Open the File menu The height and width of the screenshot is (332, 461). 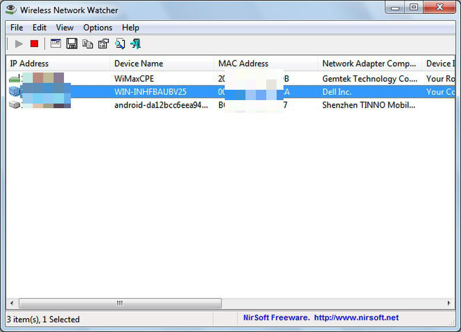coord(16,27)
